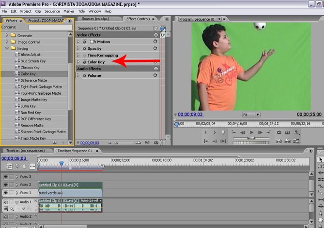Screen dimensions: 324x228
Task: Click the Play button in Program monitor
Action: tap(251, 132)
